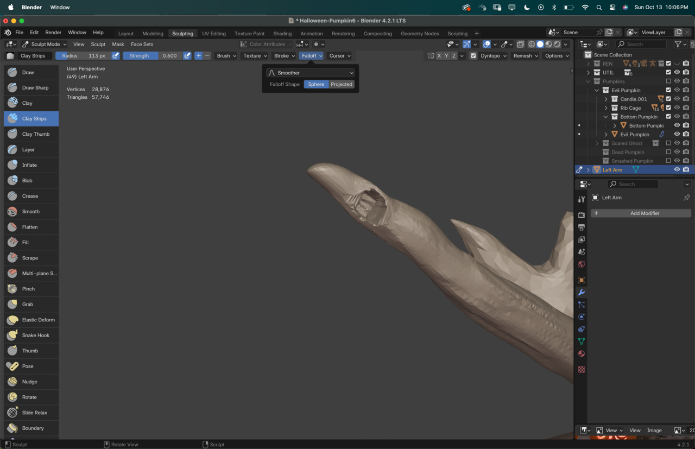Switch to the UV Editing workspace tab

click(214, 34)
